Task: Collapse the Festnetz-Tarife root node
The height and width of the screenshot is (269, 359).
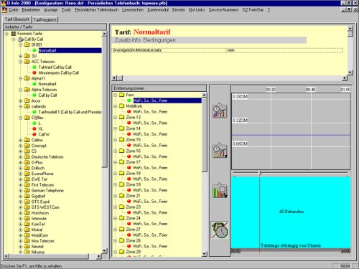Action: click(x=6, y=34)
